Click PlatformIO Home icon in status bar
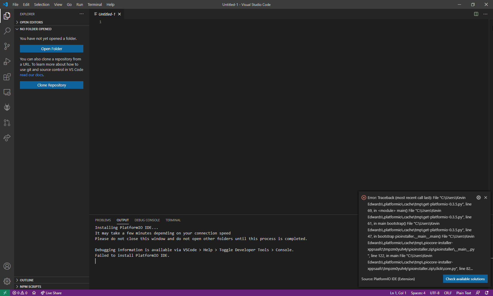 click(34, 293)
